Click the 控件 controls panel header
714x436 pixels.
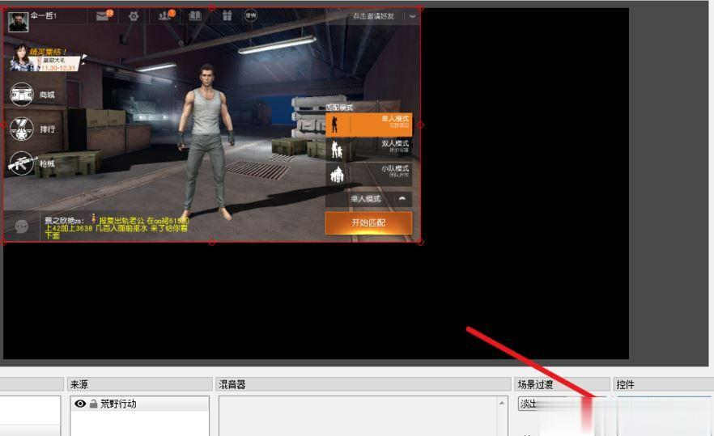663,384
